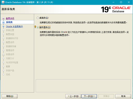Image resolution: width=133 pixels, height=99 pixels.
Task: Go to the Oracle 主目录用户 step
Action: [14, 26]
